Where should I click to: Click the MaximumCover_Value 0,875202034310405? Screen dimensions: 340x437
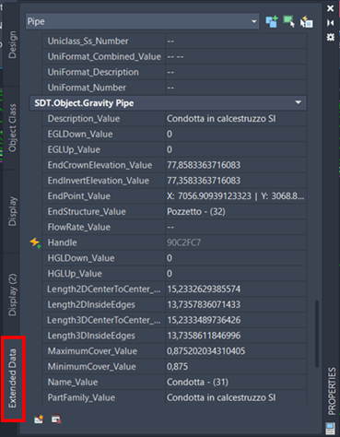(x=236, y=351)
